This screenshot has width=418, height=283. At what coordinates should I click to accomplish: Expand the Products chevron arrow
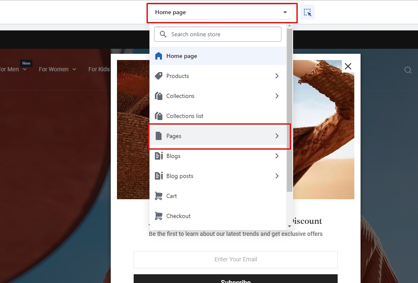click(277, 76)
